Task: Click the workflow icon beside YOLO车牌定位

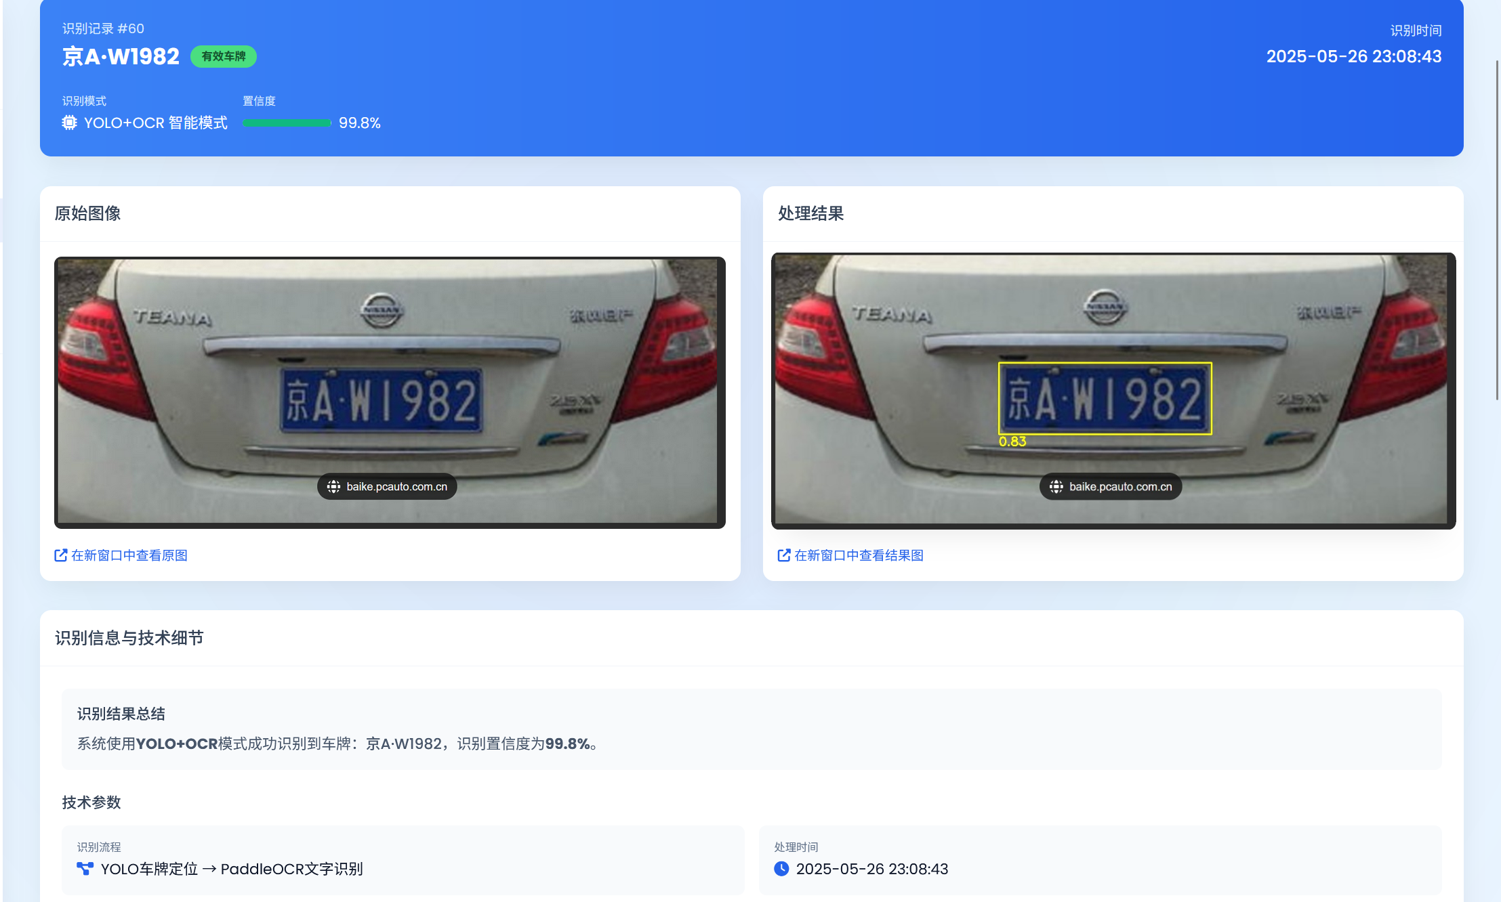Action: [x=85, y=869]
